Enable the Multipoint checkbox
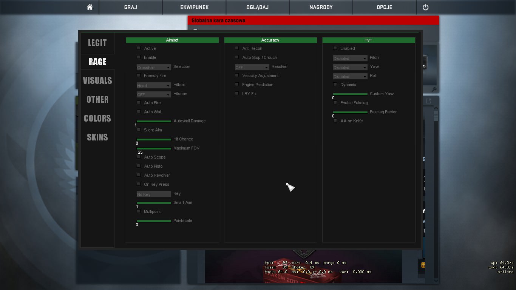 (x=139, y=211)
